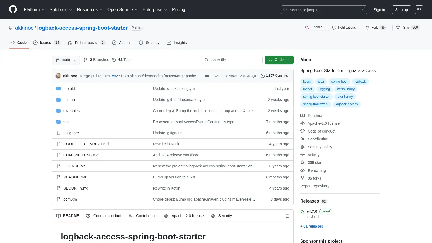Open README outline list icon
Viewport: 432px width, 243px height.
click(287, 216)
